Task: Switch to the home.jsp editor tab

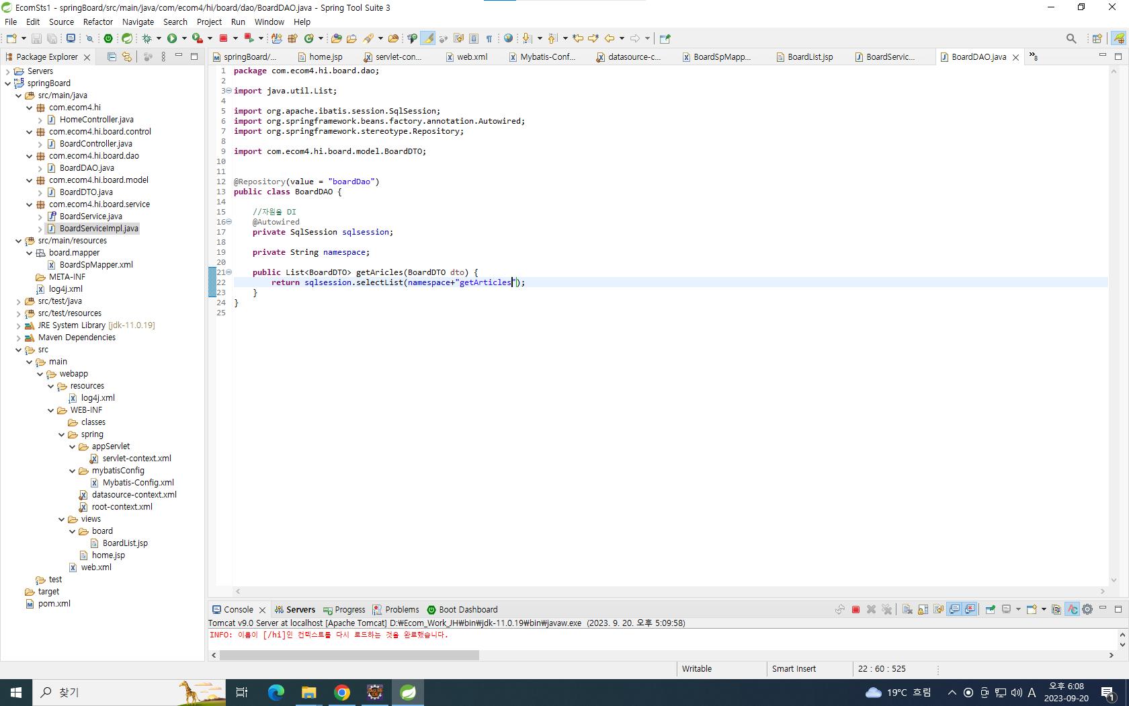Action: (321, 57)
